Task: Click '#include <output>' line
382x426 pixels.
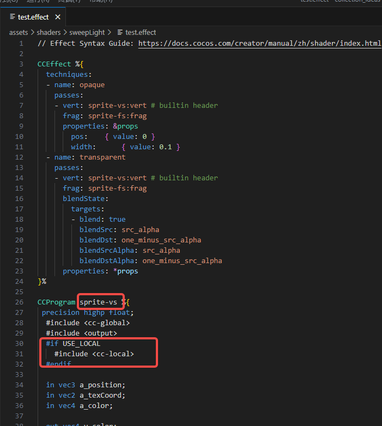Action: pyautogui.click(x=82, y=333)
